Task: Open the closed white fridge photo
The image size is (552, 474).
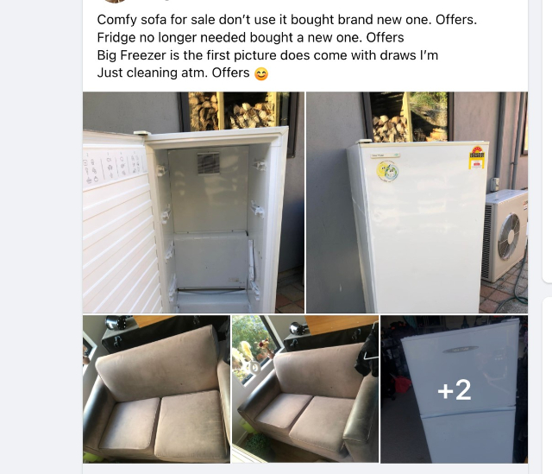Action: click(417, 202)
